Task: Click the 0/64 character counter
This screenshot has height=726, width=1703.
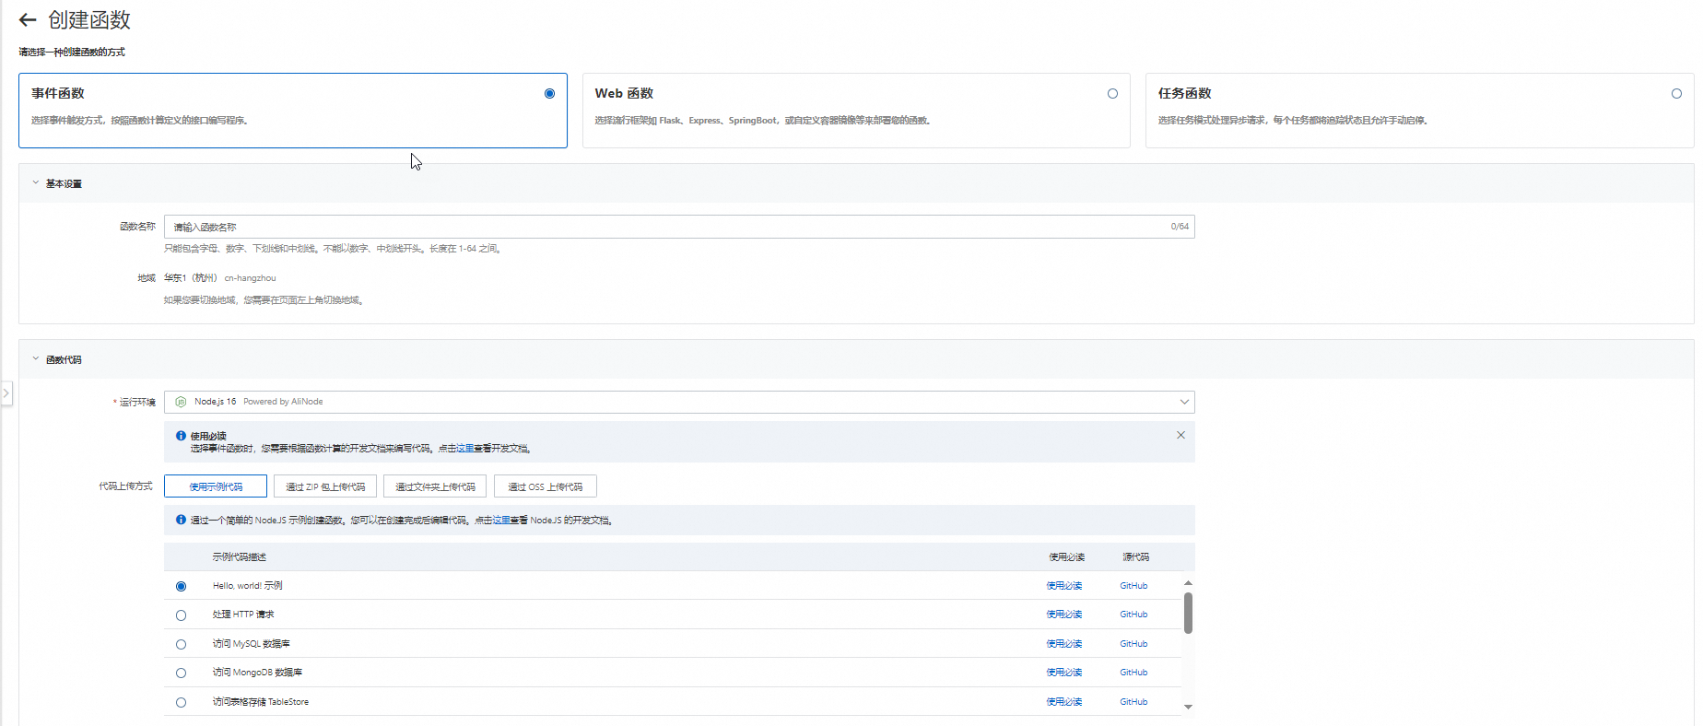Action: pos(1180,227)
